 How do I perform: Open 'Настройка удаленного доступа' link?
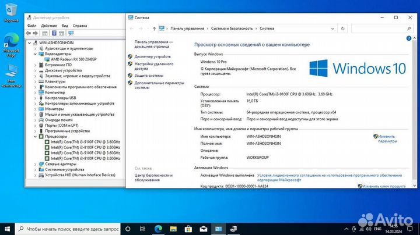154,66
